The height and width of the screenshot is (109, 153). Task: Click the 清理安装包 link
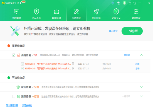(27, 105)
